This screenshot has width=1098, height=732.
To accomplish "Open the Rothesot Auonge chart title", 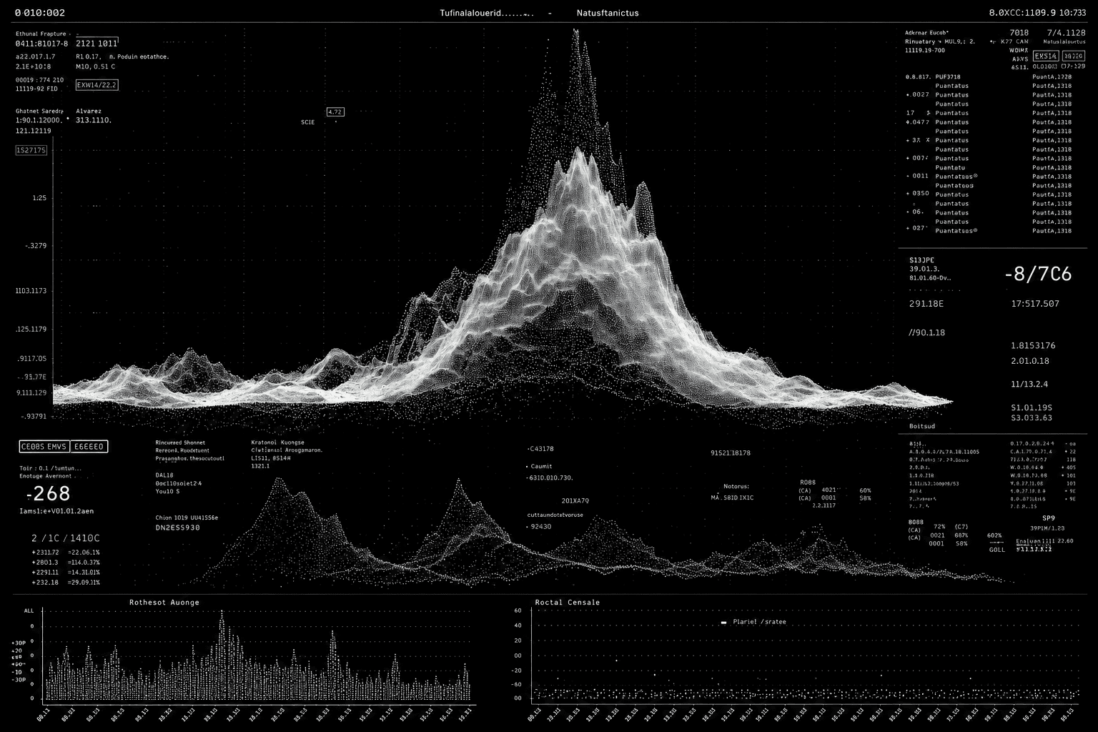I will pyautogui.click(x=164, y=603).
